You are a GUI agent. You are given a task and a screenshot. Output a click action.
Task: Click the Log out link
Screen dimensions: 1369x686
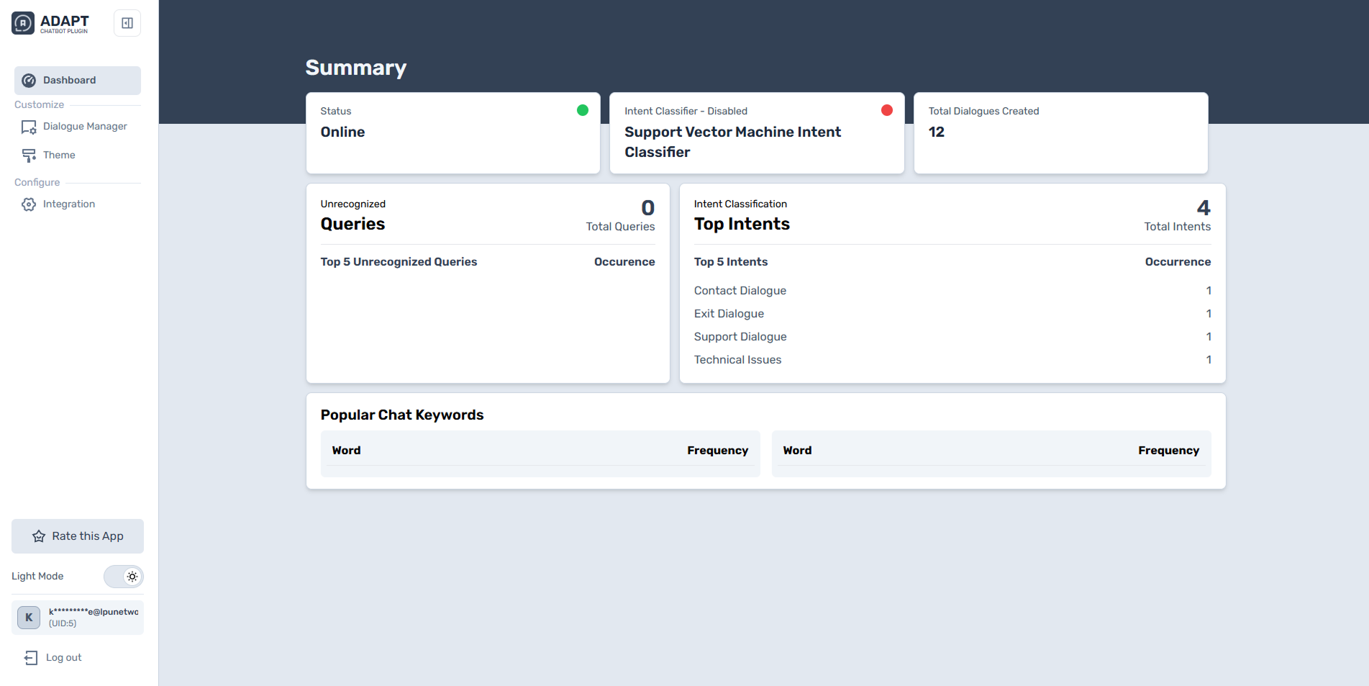(63, 658)
